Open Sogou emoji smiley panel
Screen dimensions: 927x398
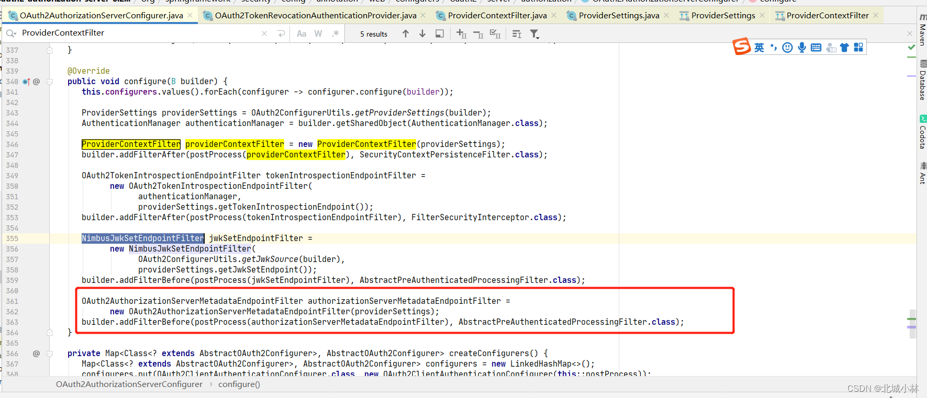(x=787, y=48)
